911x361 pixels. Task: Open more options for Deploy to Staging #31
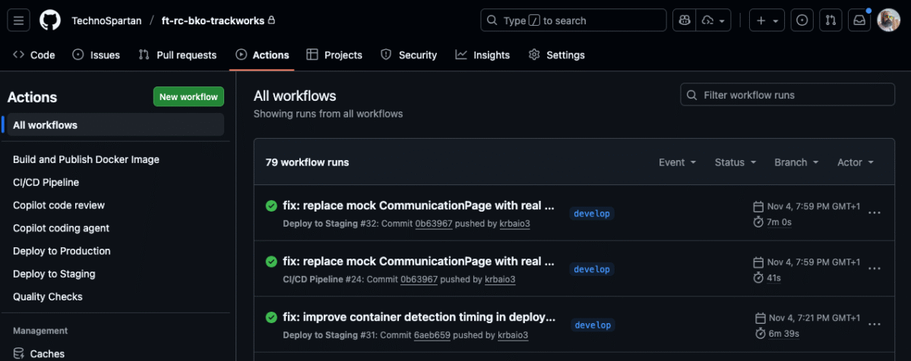click(x=874, y=324)
